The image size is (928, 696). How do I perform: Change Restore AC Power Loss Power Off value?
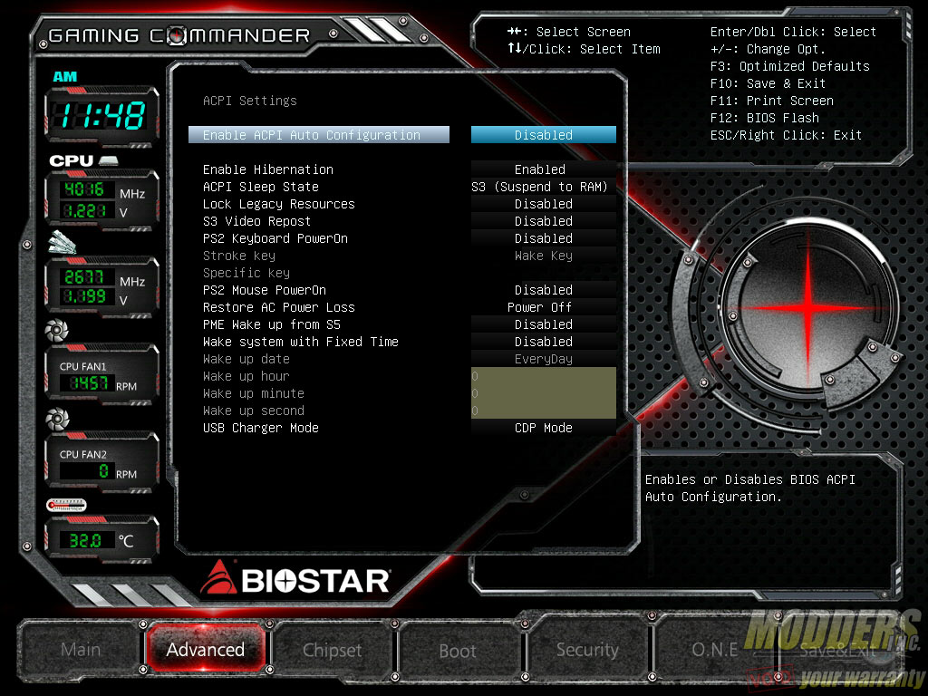coord(544,307)
